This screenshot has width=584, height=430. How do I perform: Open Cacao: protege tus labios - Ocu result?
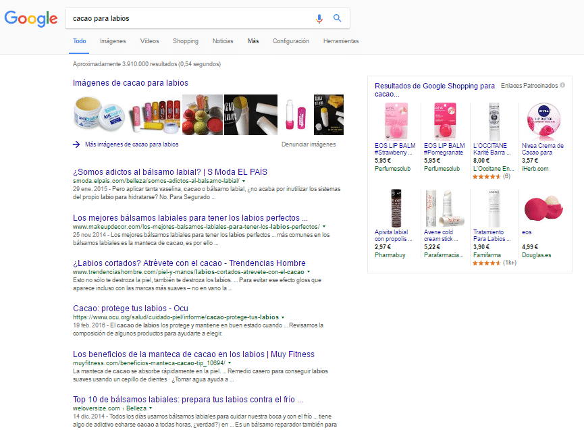point(130,308)
